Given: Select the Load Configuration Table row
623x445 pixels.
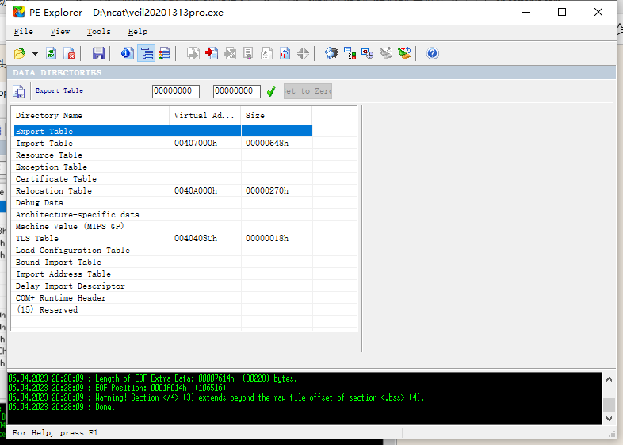Looking at the screenshot, I should point(163,250).
